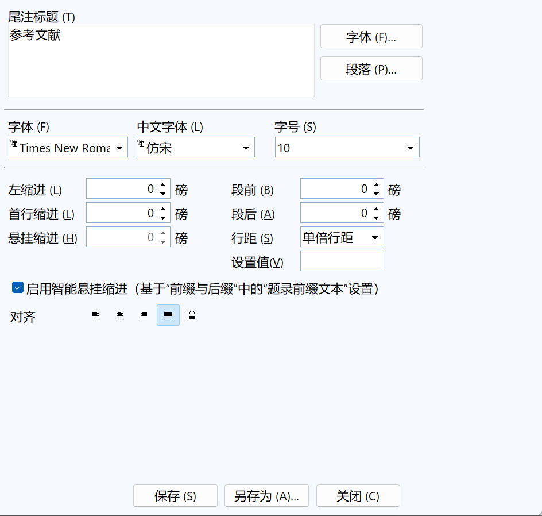Click the 字体 (F)... button
The image size is (542, 516).
tap(371, 37)
